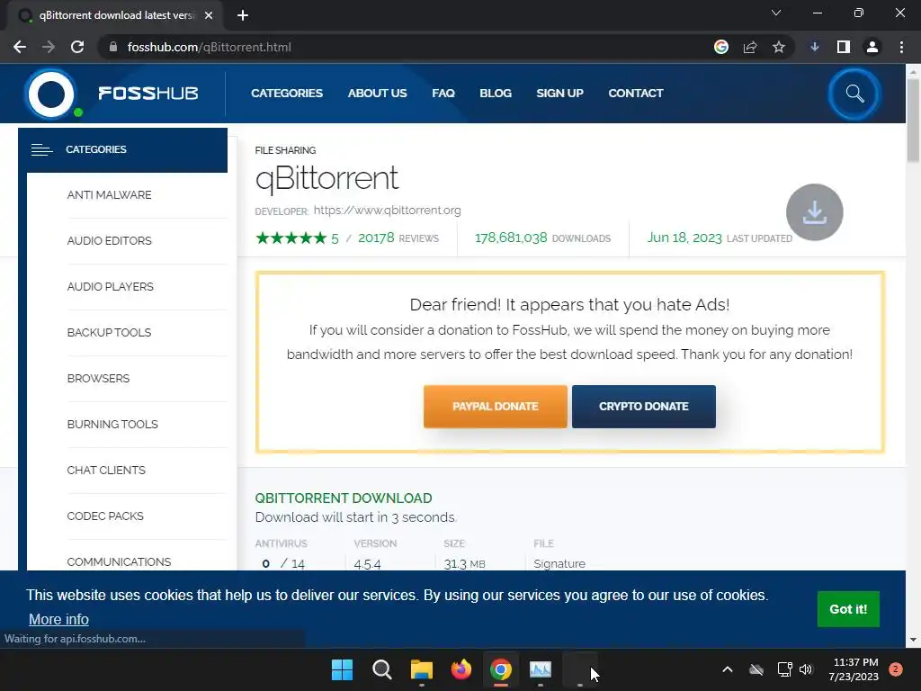This screenshot has width=921, height=691.
Task: Open the CONTACT navigation item
Action: pos(636,94)
